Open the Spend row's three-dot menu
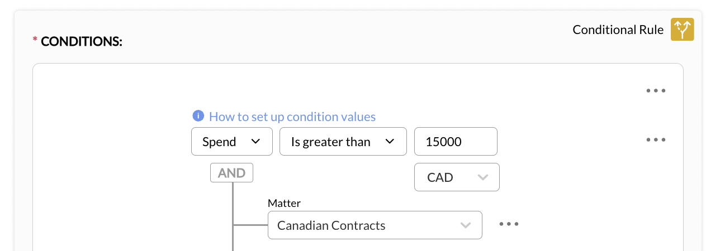Viewport: 720px width, 251px height. coord(656,139)
